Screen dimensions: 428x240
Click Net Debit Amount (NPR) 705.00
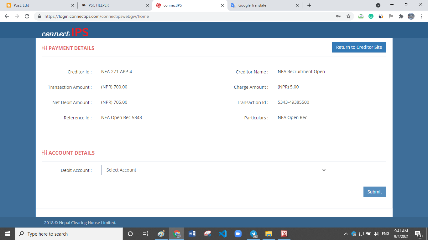114,102
